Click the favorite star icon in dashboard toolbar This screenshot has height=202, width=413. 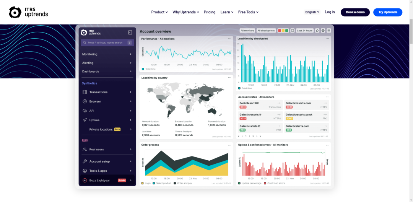pyautogui.click(x=317, y=31)
